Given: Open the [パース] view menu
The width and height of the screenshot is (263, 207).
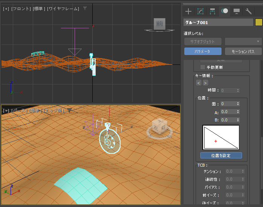Looking at the screenshot, I should [19, 110].
